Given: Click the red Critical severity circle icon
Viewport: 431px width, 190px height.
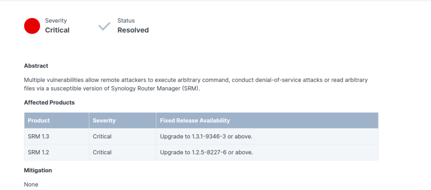Looking at the screenshot, I should click(32, 26).
